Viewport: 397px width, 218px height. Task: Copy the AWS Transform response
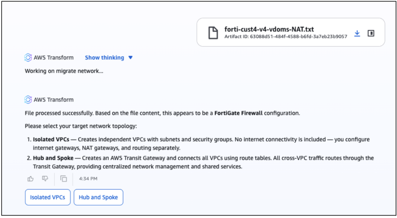tap(64, 179)
